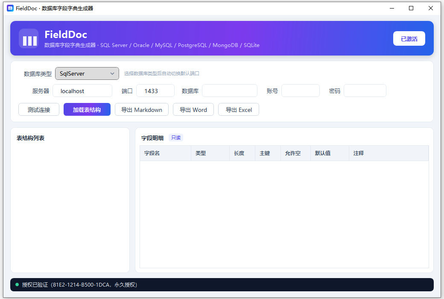The image size is (444, 299).
Task: Maximize the FieldDoc window
Action: pyautogui.click(x=411, y=8)
